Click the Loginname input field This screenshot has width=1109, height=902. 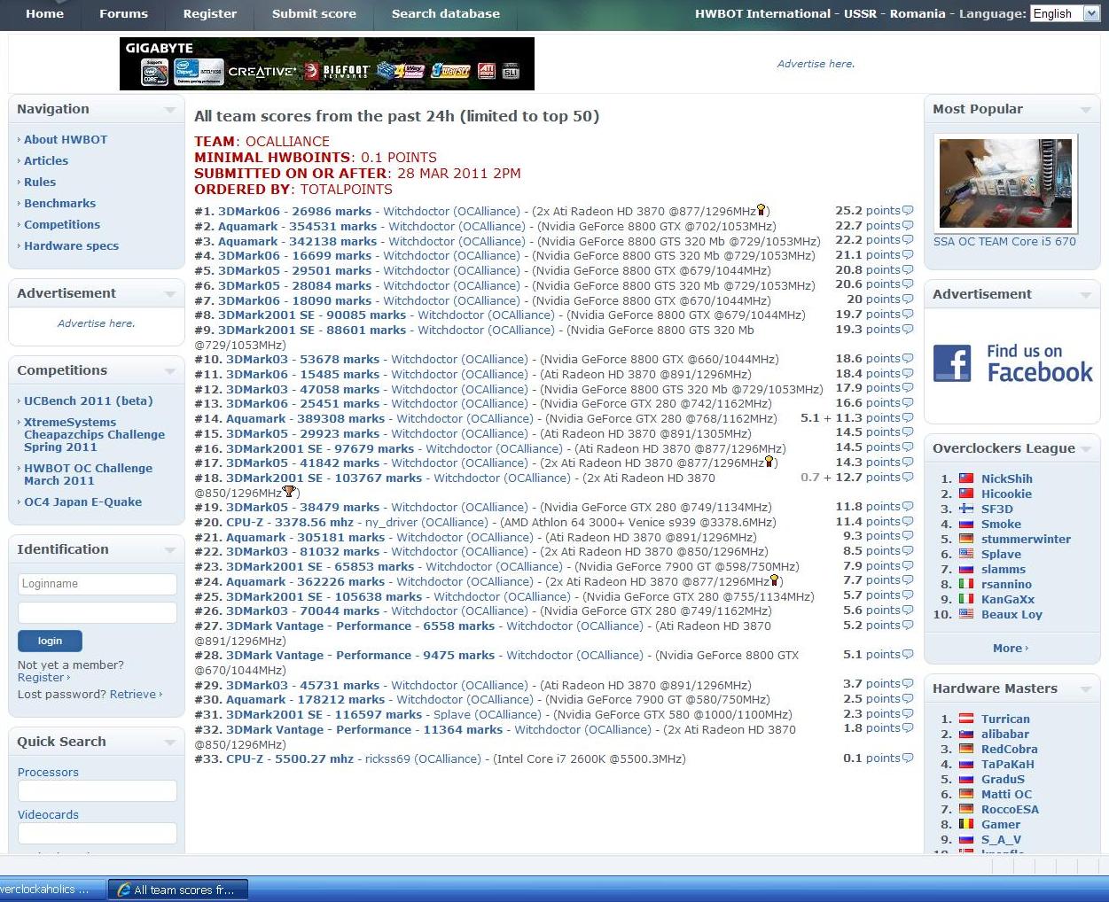click(x=97, y=584)
